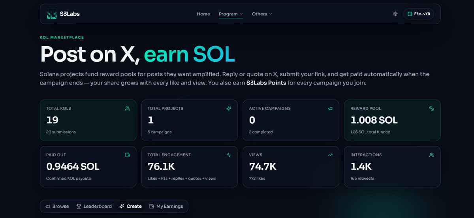Click the pulse icon in Total Engagement card

pyautogui.click(x=229, y=155)
